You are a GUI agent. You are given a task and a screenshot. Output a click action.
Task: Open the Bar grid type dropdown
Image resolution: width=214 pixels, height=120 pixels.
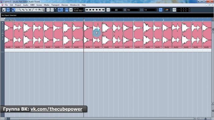tap(133, 10)
